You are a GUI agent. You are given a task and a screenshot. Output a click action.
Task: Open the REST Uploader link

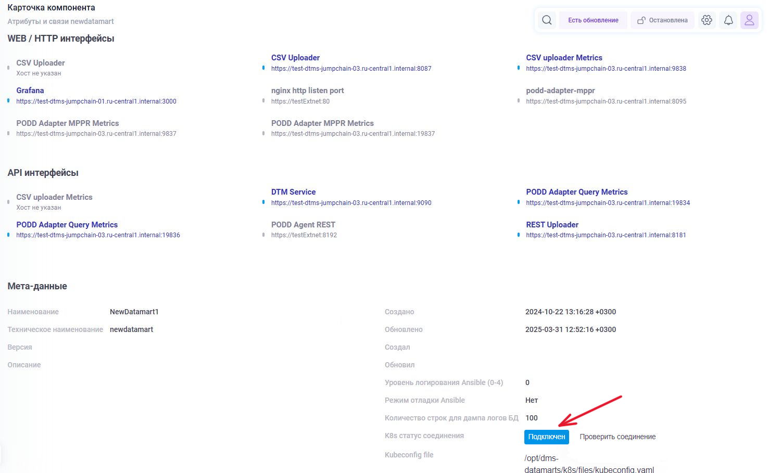pos(552,225)
